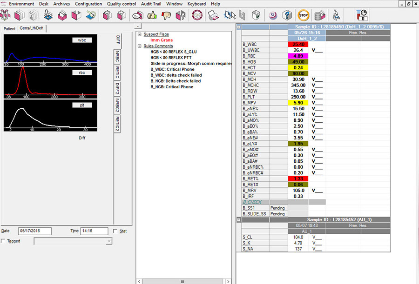419x284 pixels.
Task: Click the grayed-out save disk icon
Action: coord(242,15)
